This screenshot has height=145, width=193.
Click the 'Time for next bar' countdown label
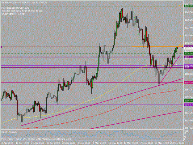22,11
